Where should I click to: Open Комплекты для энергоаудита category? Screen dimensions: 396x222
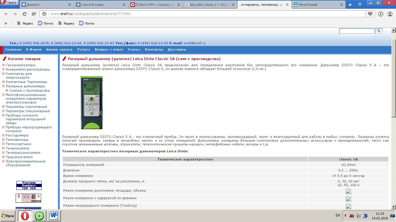click(19, 76)
